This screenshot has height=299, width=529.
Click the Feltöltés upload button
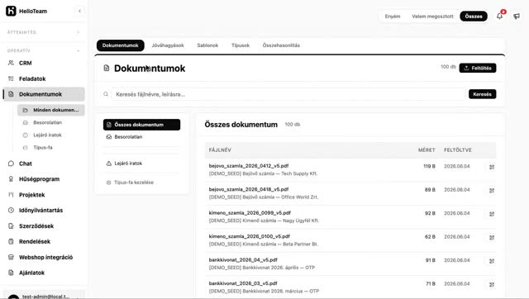tap(478, 68)
